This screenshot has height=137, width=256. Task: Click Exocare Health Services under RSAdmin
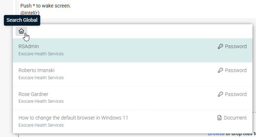point(41,54)
